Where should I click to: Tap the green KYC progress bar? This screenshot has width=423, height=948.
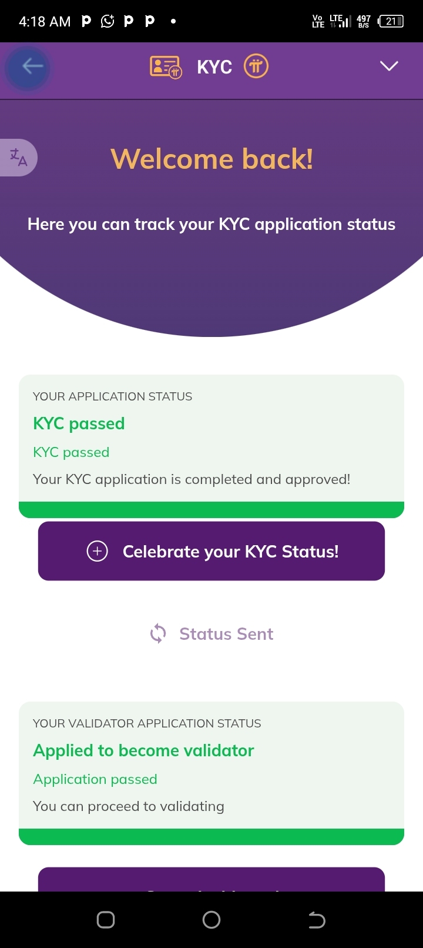point(211,510)
